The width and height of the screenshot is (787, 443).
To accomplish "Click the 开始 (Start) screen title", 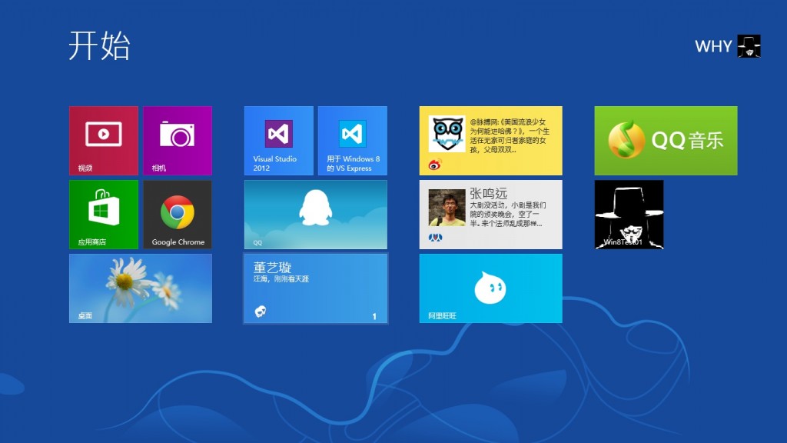I will coord(98,46).
